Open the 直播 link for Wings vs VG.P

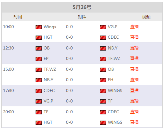click(134, 27)
